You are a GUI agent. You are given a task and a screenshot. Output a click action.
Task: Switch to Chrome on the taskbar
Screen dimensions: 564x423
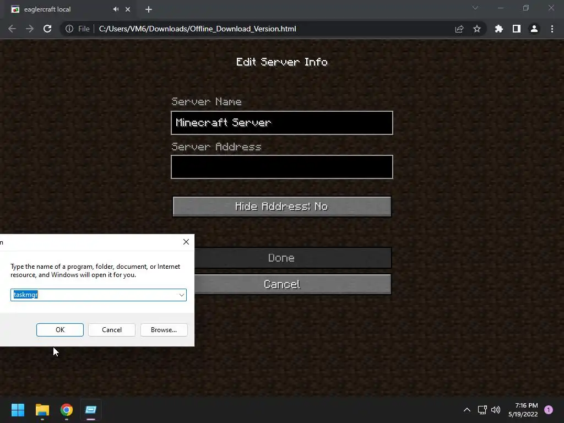67,410
